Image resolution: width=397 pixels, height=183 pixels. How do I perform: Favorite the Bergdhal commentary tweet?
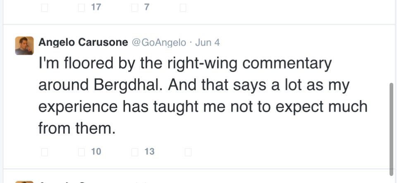134,152
